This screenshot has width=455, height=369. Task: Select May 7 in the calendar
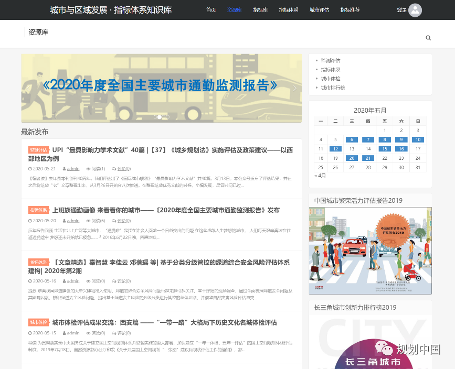368,140
